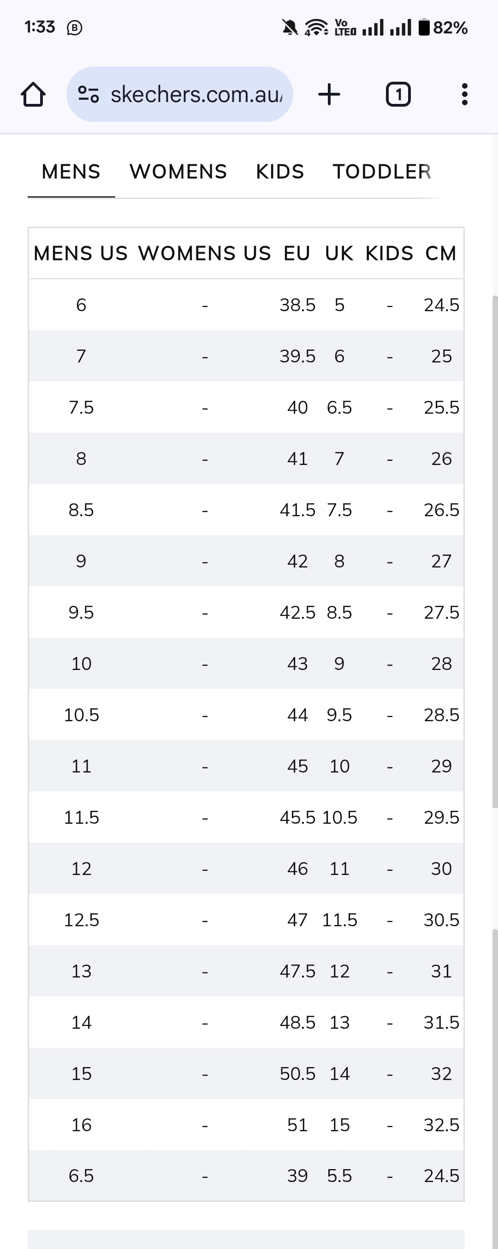Switch to the WOMENS size tab
The height and width of the screenshot is (1249, 498).
[178, 172]
